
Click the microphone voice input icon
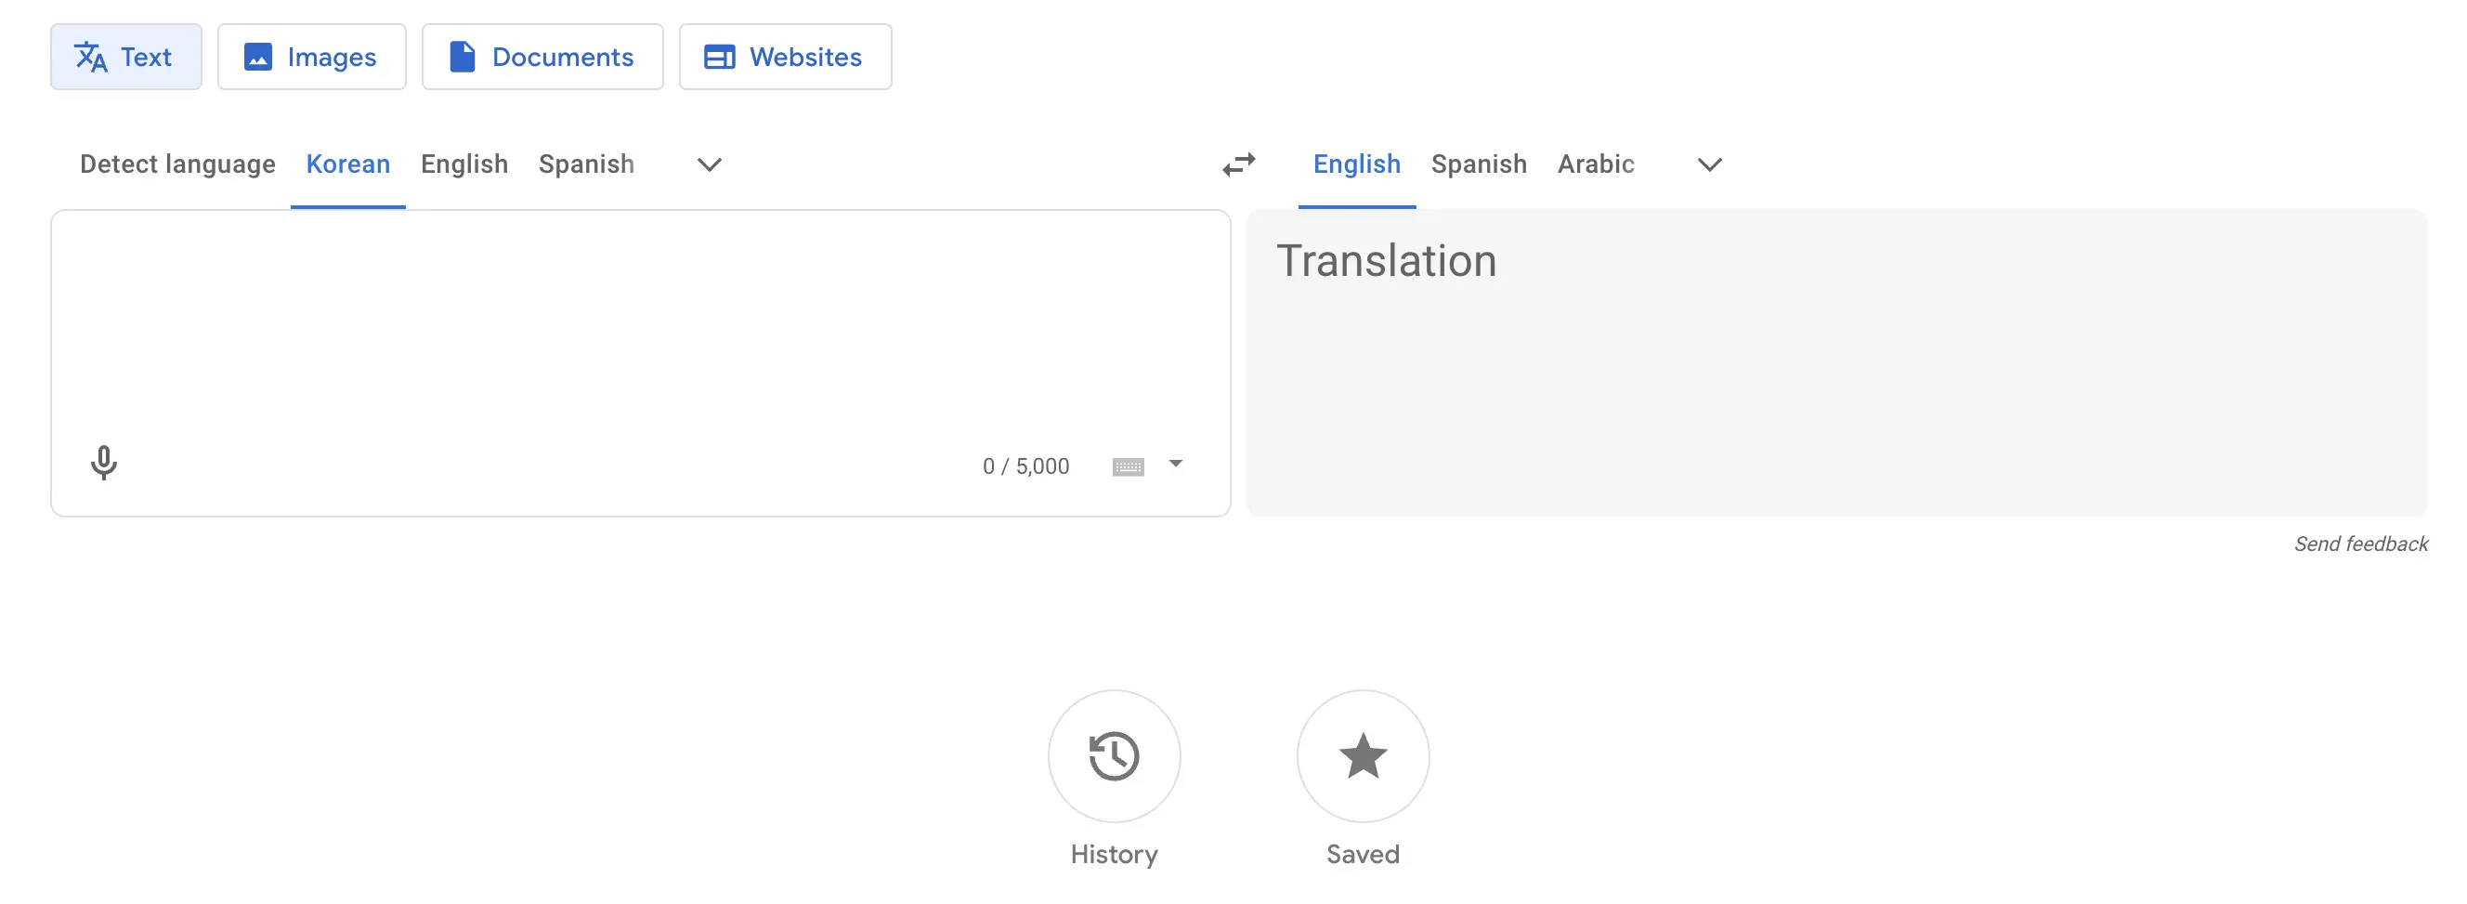[103, 464]
